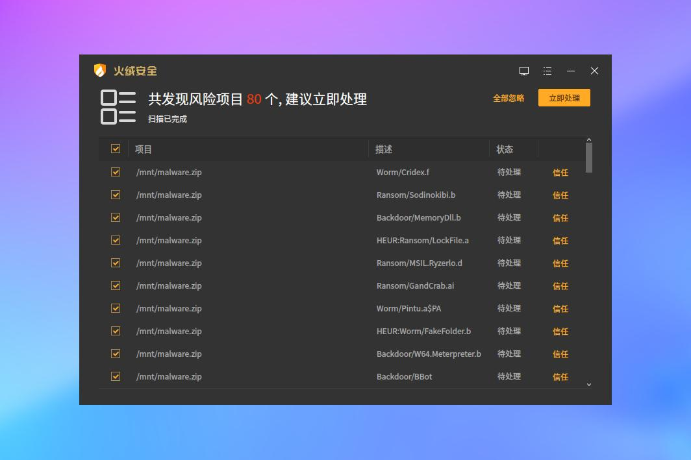Select the HEUR:Worm/FakeFolder.b description text

[423, 331]
